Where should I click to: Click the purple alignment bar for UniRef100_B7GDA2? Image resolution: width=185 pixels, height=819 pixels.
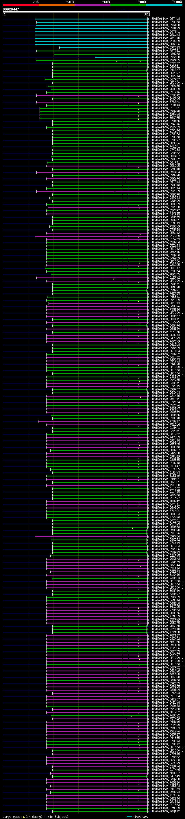click(93, 95)
